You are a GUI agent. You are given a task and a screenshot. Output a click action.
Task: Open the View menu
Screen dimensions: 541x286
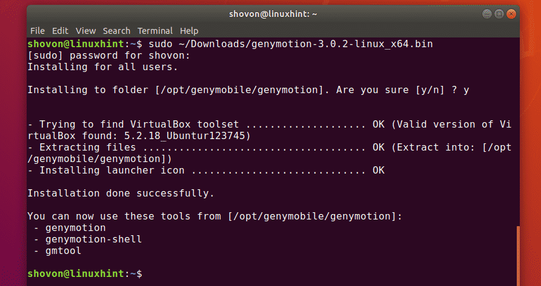pyautogui.click(x=85, y=30)
